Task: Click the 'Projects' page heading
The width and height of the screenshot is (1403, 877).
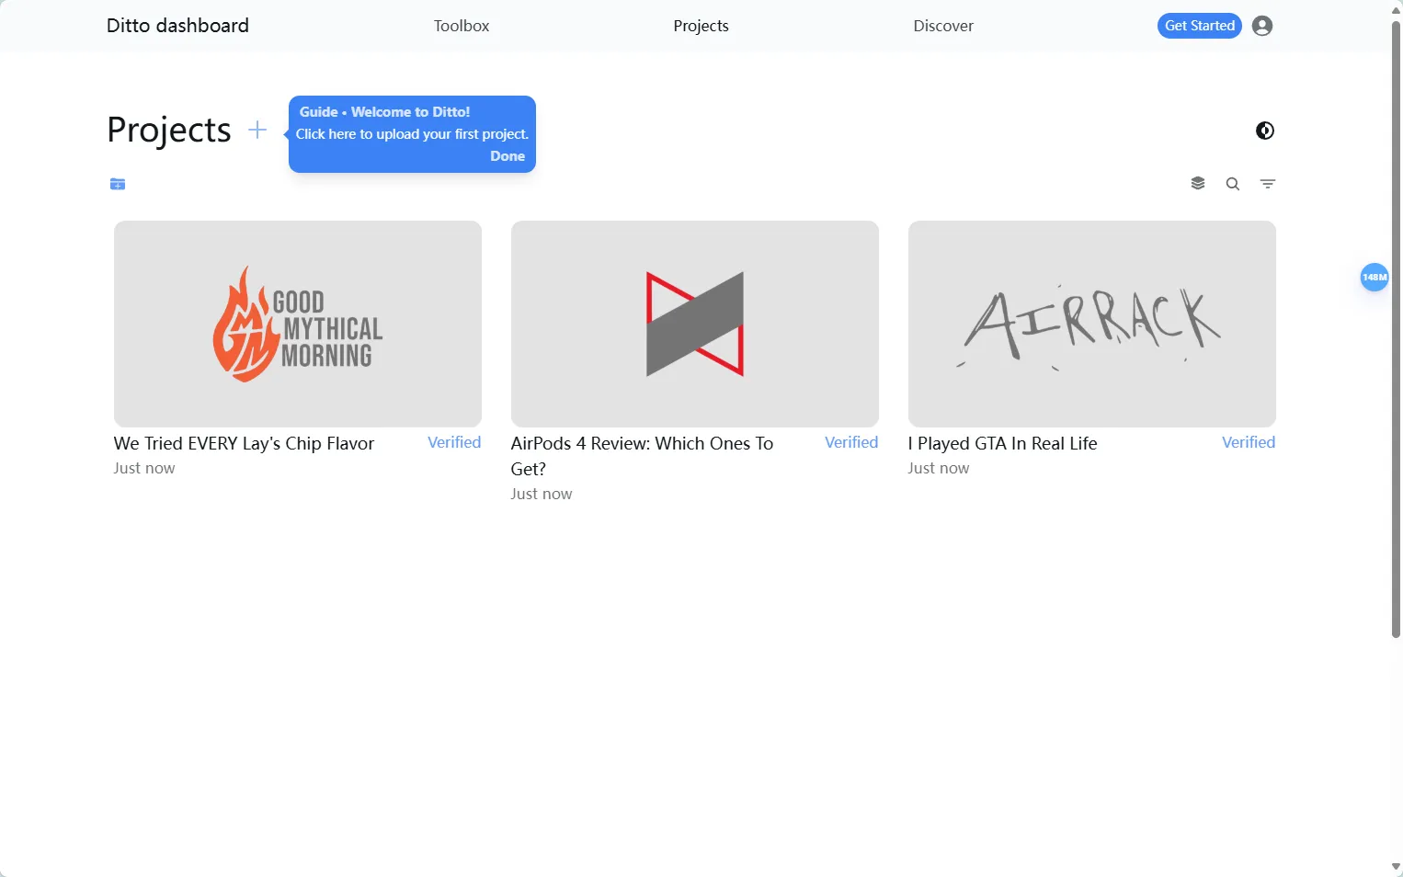Action: click(169, 131)
